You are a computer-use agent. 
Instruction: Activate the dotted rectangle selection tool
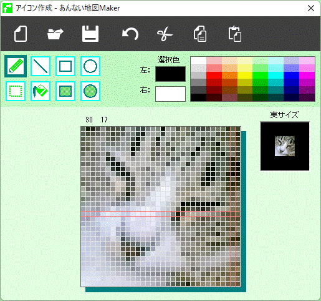[16, 91]
